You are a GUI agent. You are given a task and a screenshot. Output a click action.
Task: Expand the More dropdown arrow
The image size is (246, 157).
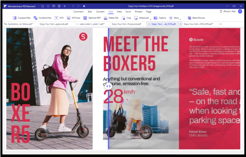[180, 19]
